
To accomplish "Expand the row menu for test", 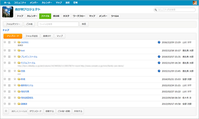I will click(9, 50).
